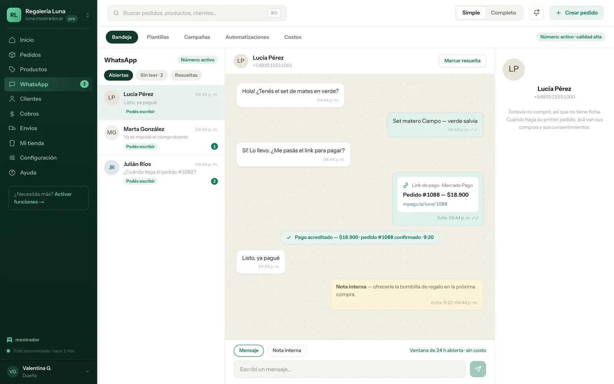Open Marta González conversation

click(161, 138)
